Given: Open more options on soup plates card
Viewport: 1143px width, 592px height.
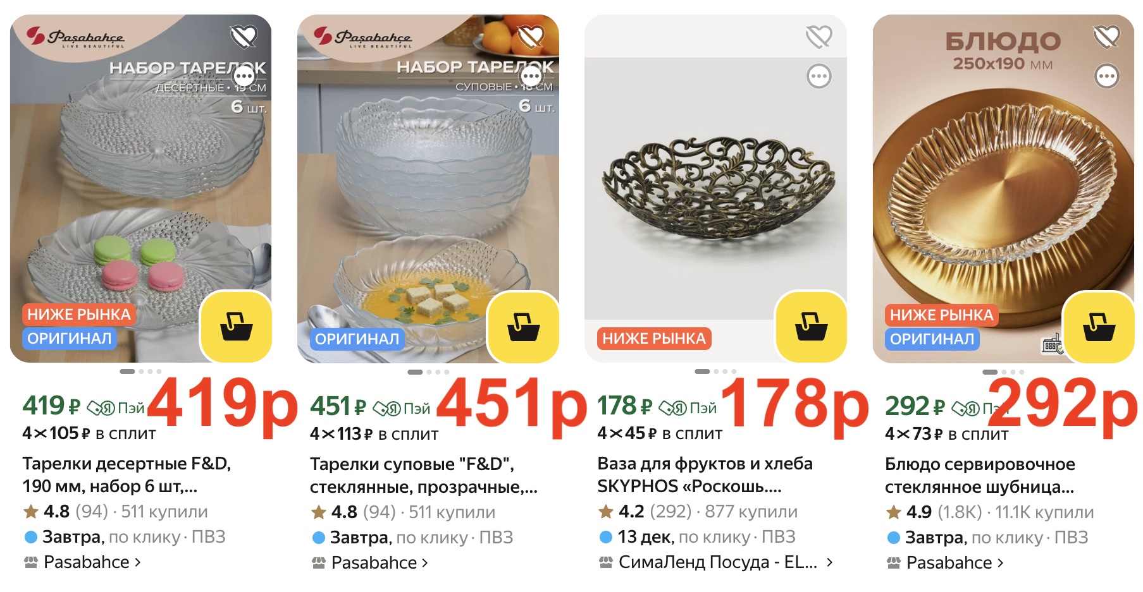Looking at the screenshot, I should coord(531,77).
